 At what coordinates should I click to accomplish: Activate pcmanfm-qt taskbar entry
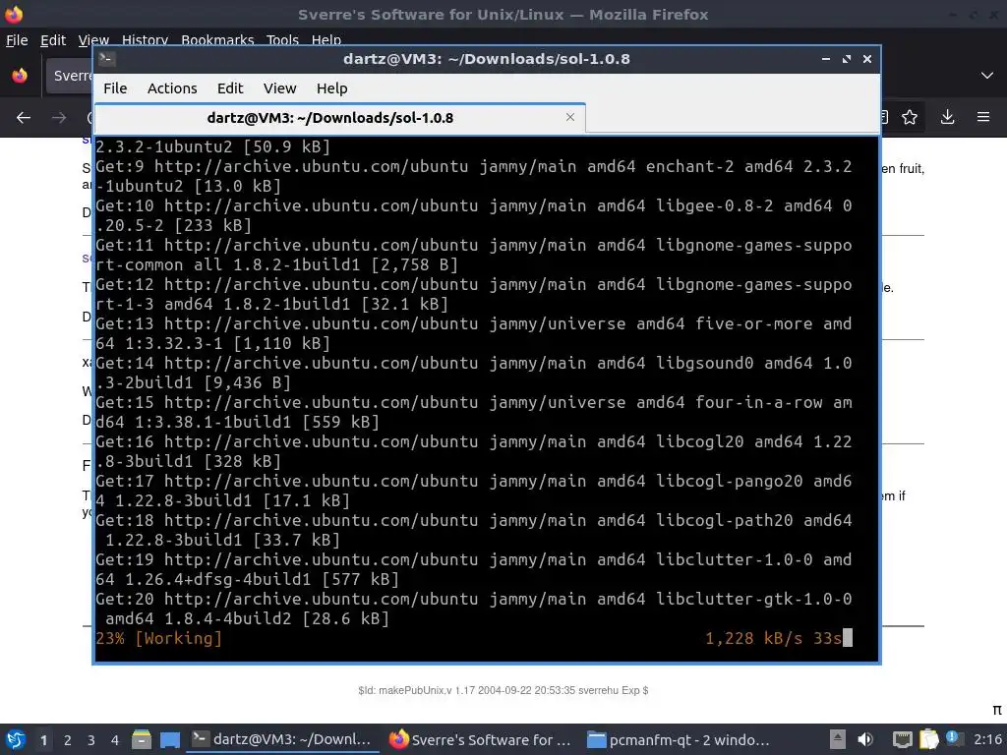pos(679,739)
